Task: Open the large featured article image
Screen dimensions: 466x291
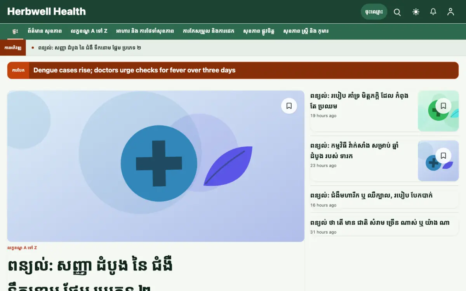Action: click(156, 166)
